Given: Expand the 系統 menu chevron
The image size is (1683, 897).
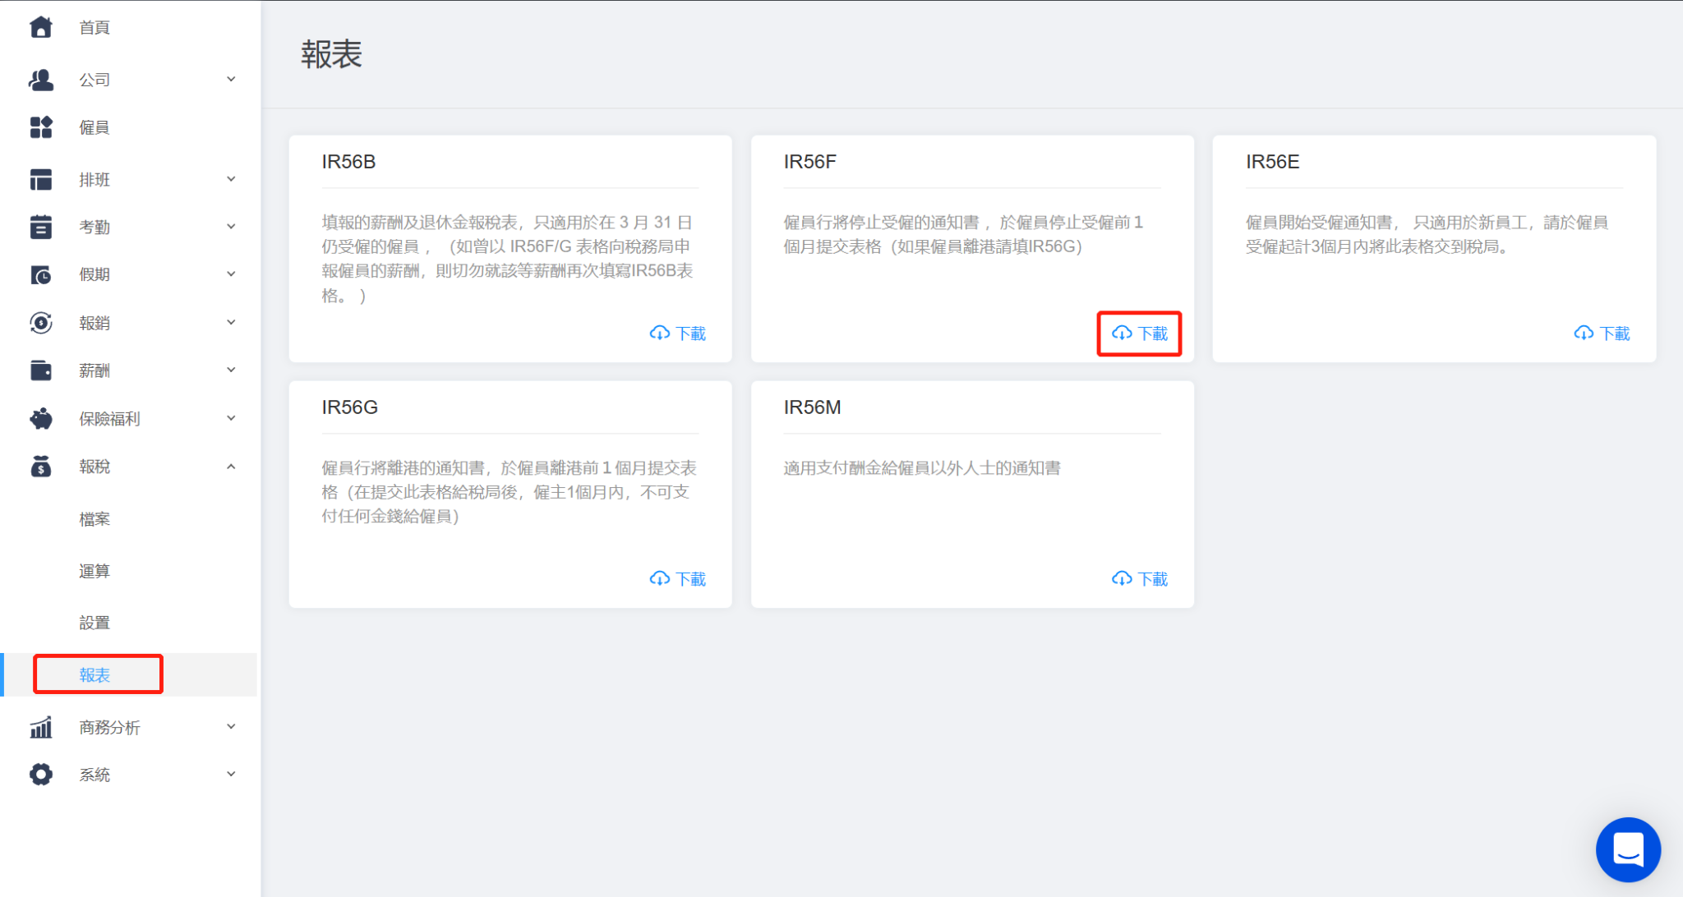Looking at the screenshot, I should point(231,773).
